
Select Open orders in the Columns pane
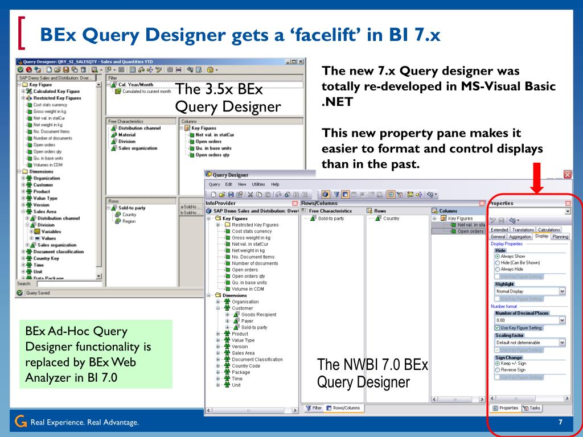[470, 231]
